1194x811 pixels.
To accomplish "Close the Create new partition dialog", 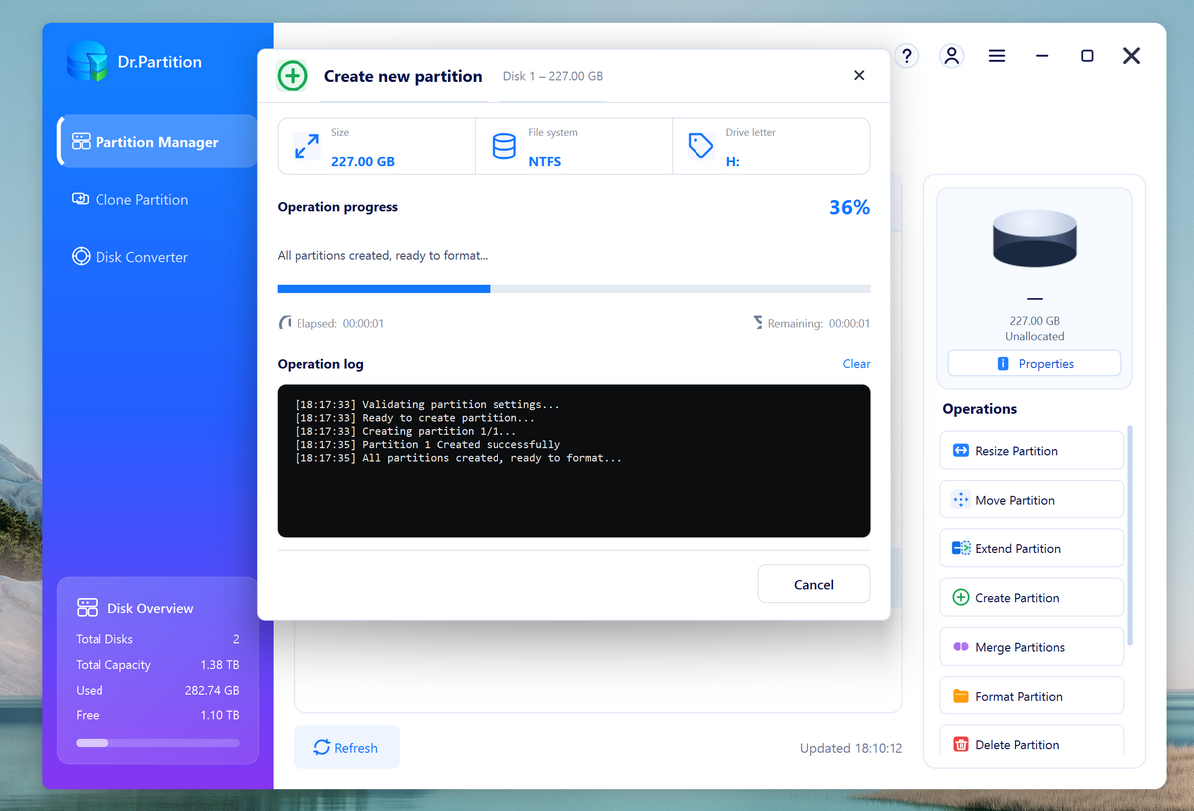I will pos(859,76).
